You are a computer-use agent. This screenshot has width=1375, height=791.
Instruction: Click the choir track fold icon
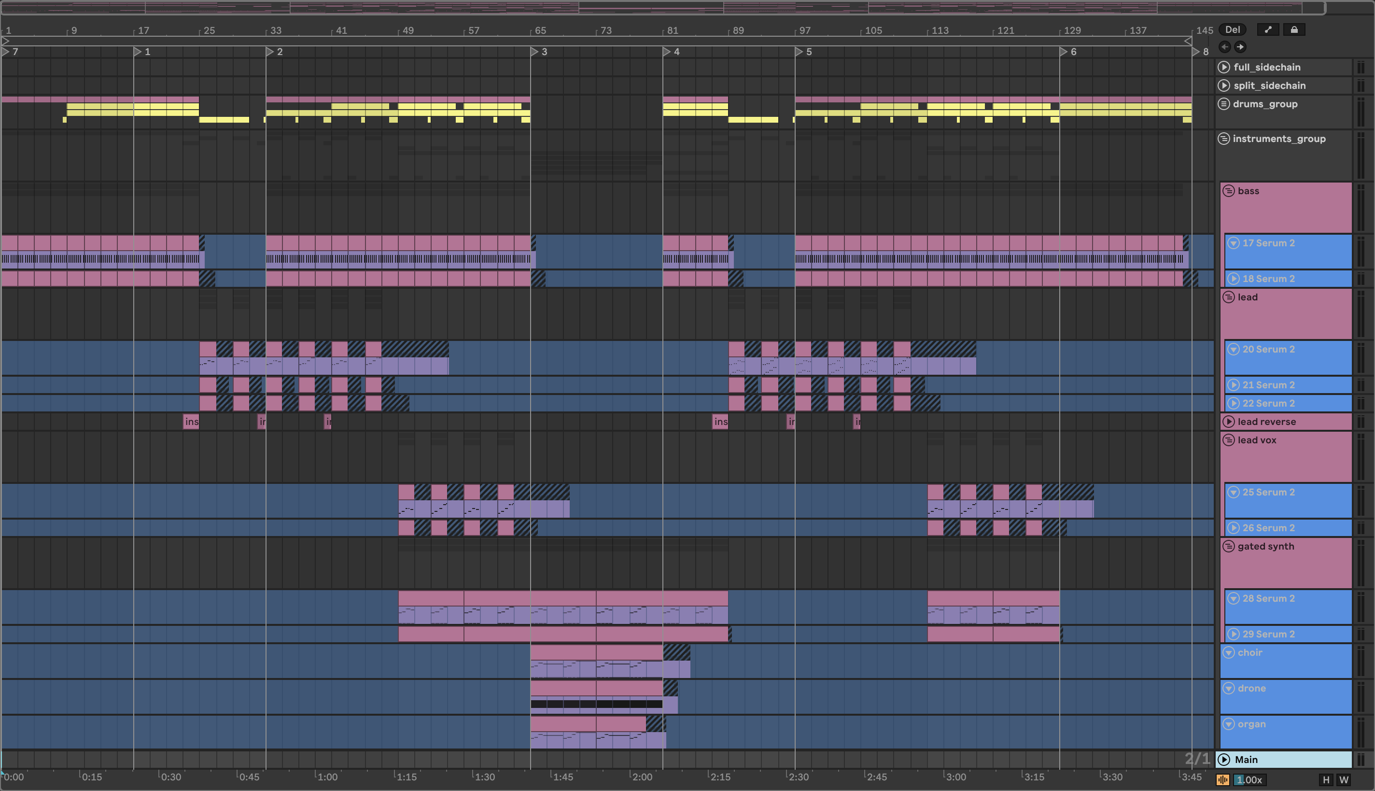tap(1229, 652)
